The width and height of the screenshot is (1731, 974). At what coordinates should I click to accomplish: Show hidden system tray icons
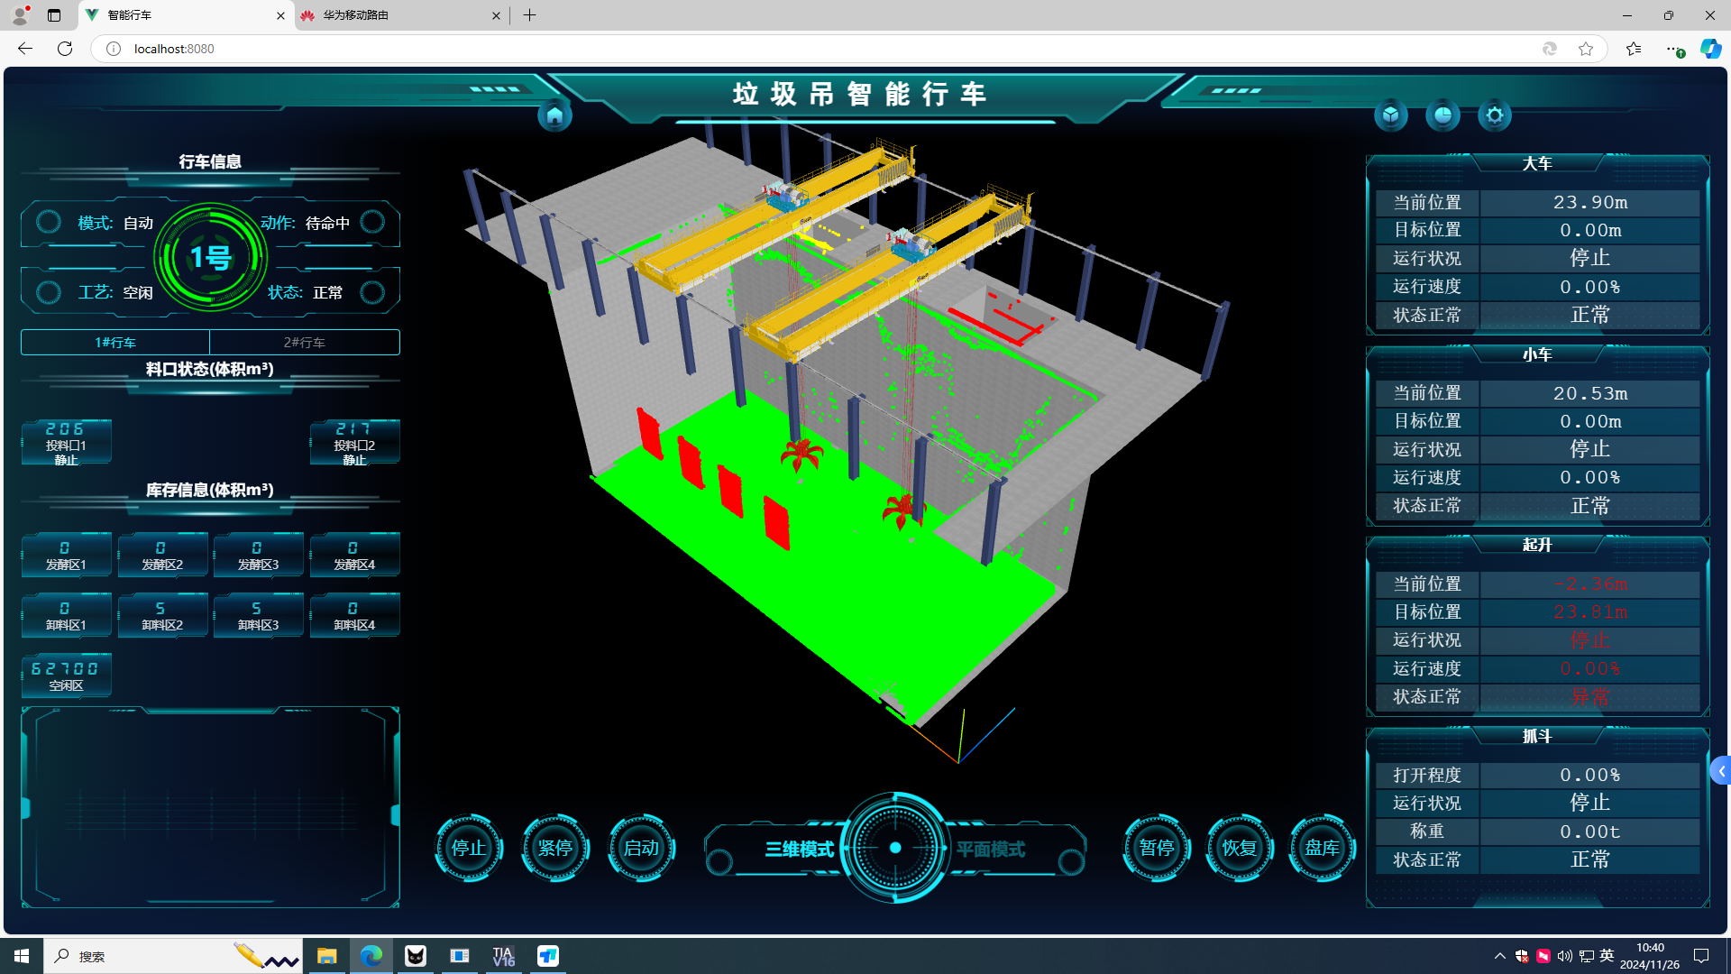(1499, 956)
